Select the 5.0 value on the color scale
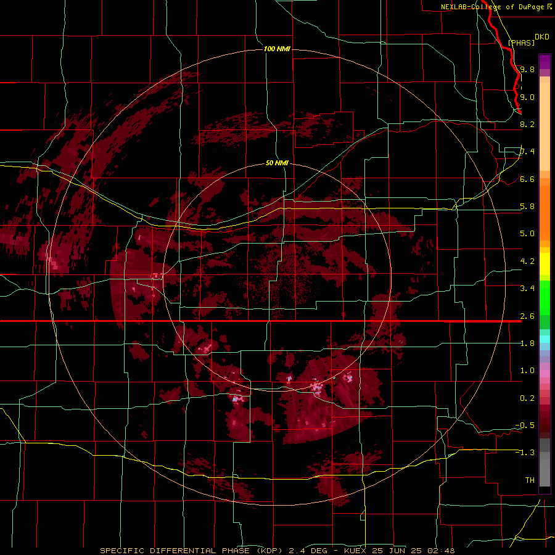 tap(527, 234)
